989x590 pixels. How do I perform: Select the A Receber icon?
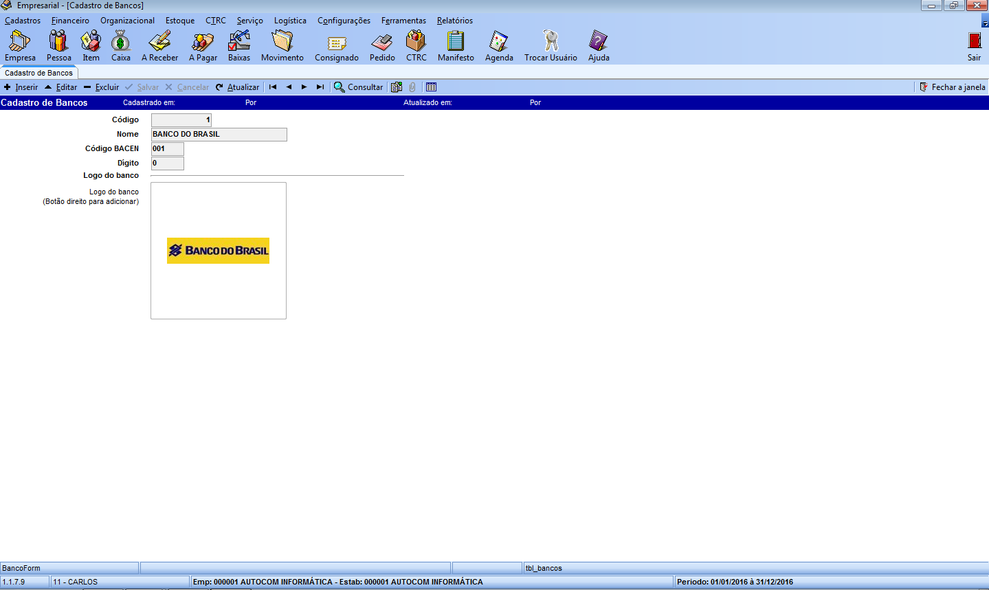[159, 43]
